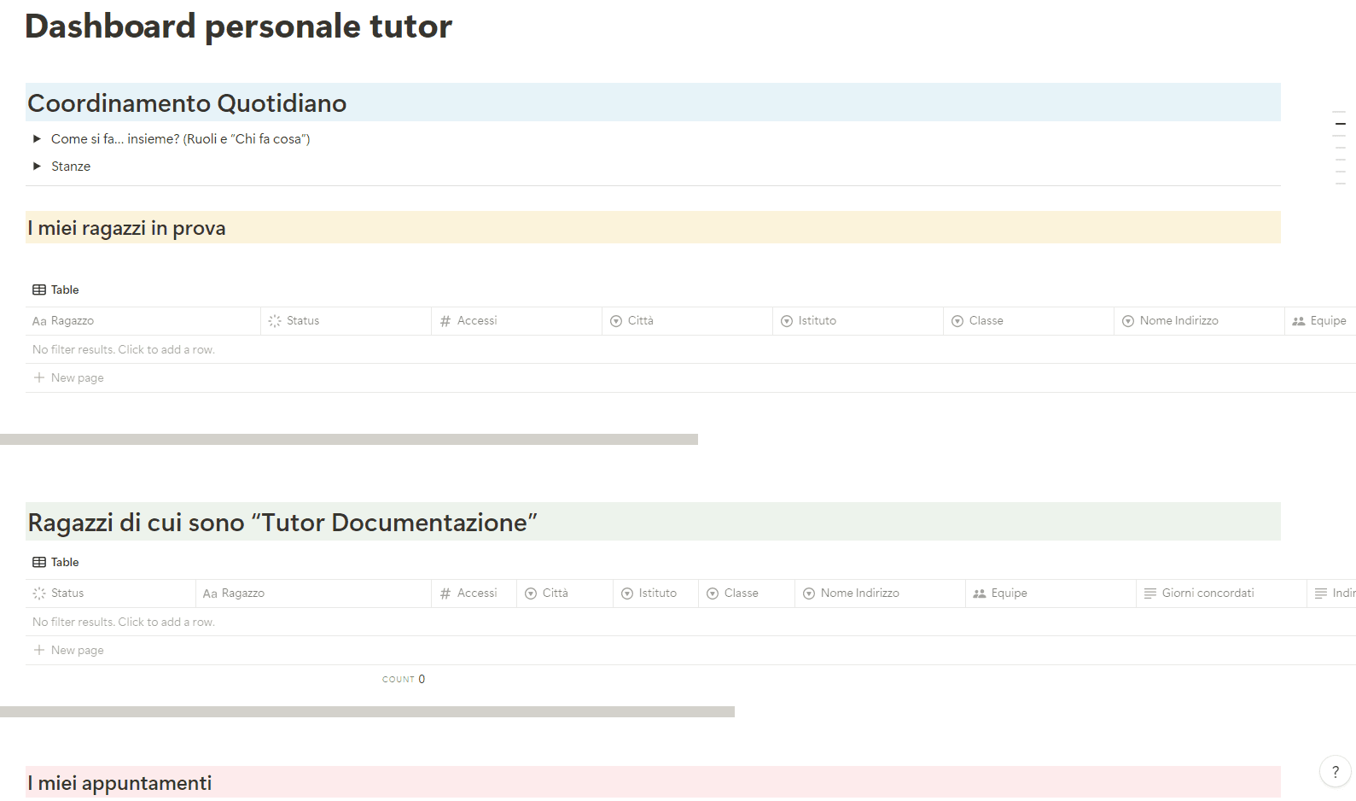Click Istituto column header in first table

[x=858, y=321]
